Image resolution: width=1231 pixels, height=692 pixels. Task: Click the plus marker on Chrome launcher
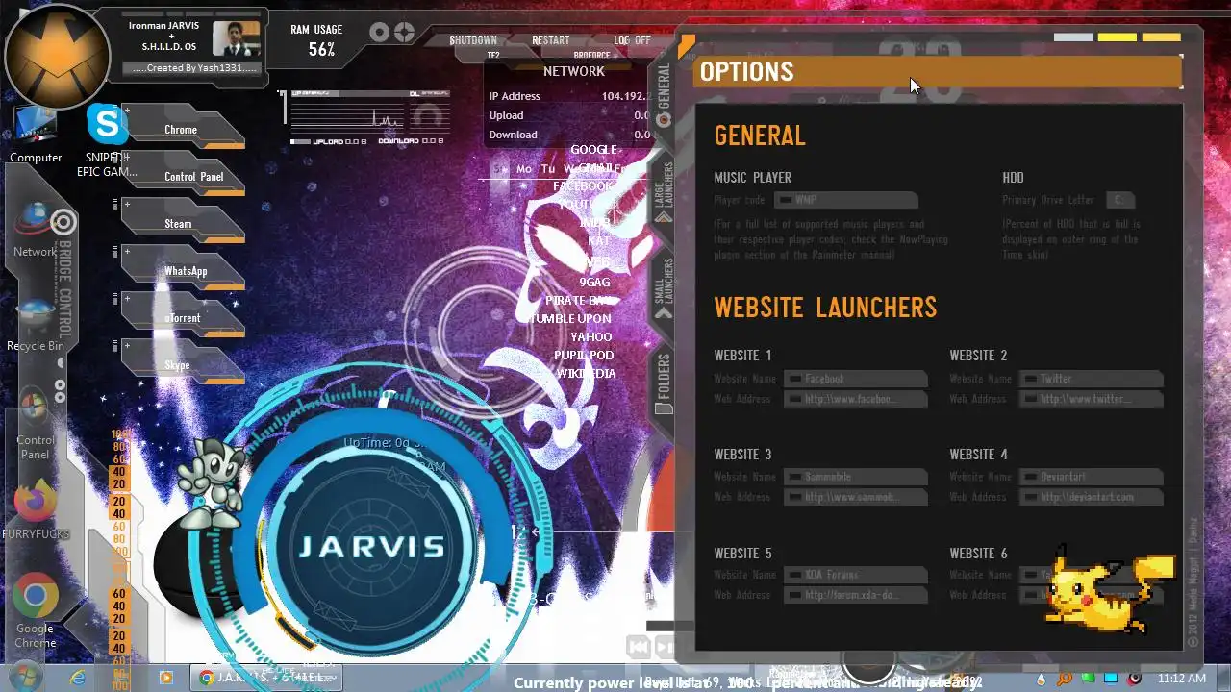pos(126,110)
